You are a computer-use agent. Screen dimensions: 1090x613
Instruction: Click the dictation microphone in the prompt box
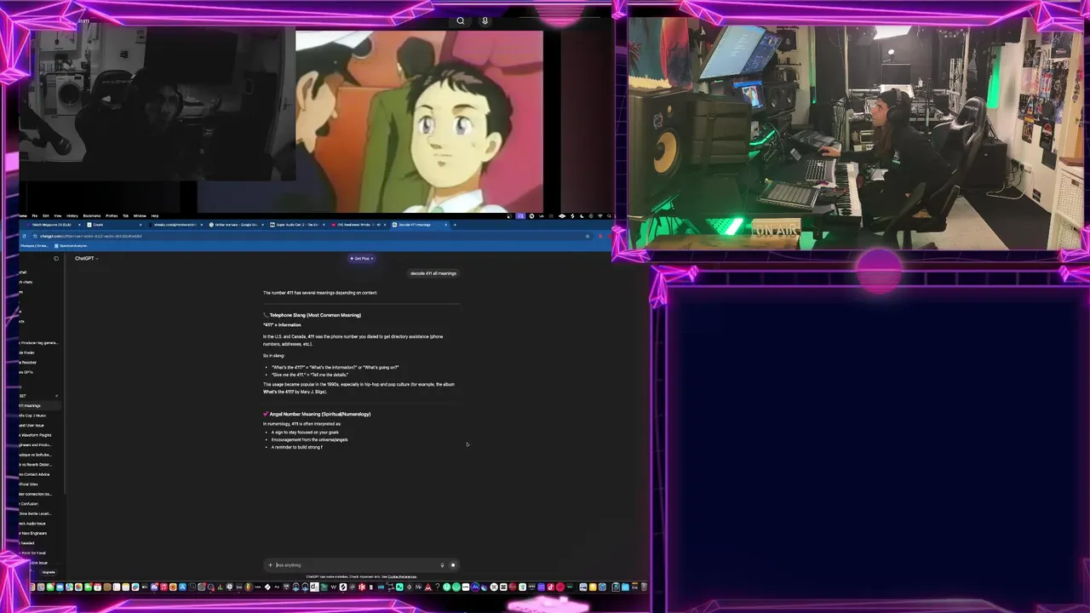pyautogui.click(x=442, y=565)
